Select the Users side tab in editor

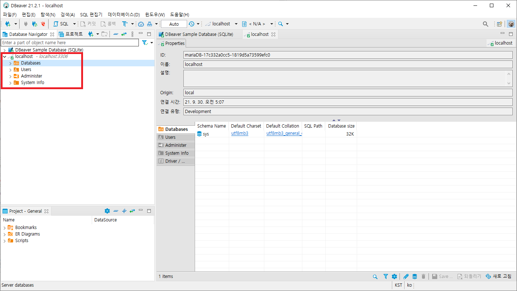[x=176, y=137]
